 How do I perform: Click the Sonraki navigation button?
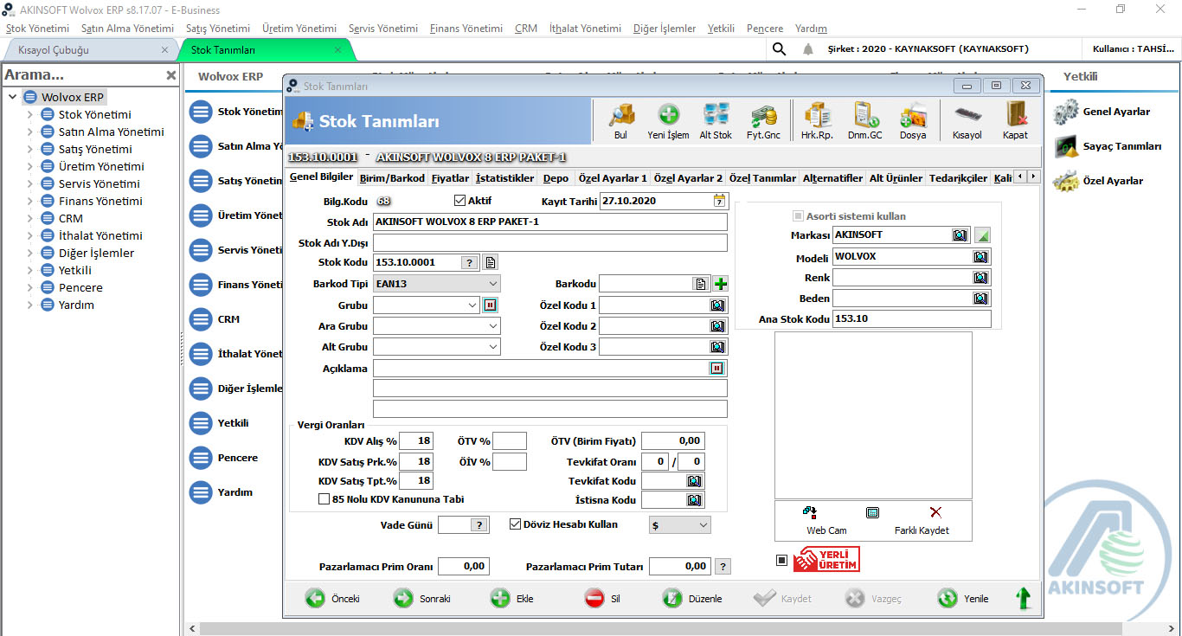(x=421, y=598)
